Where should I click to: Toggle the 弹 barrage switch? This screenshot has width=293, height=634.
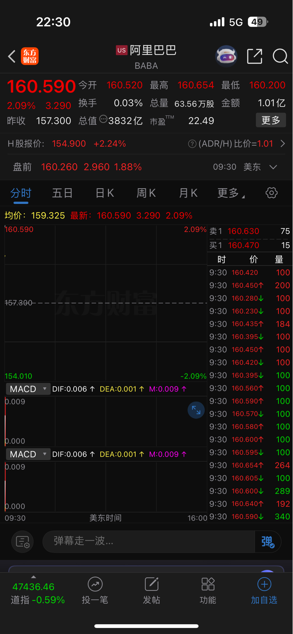pyautogui.click(x=268, y=541)
